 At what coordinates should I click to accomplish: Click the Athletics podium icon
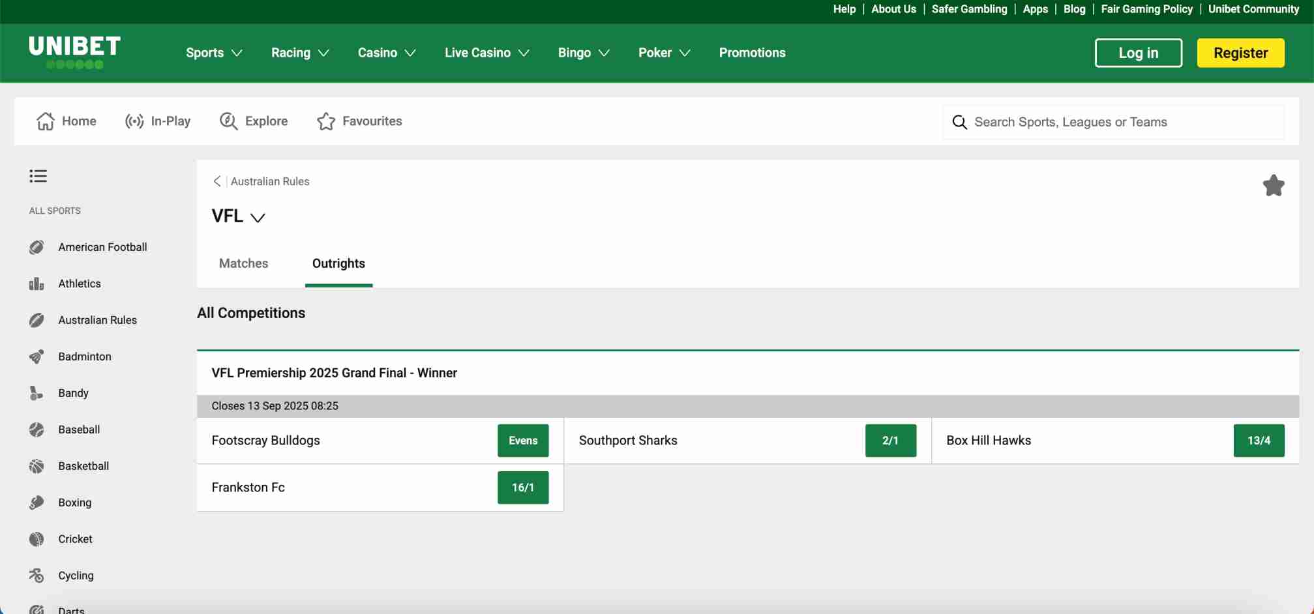(37, 284)
